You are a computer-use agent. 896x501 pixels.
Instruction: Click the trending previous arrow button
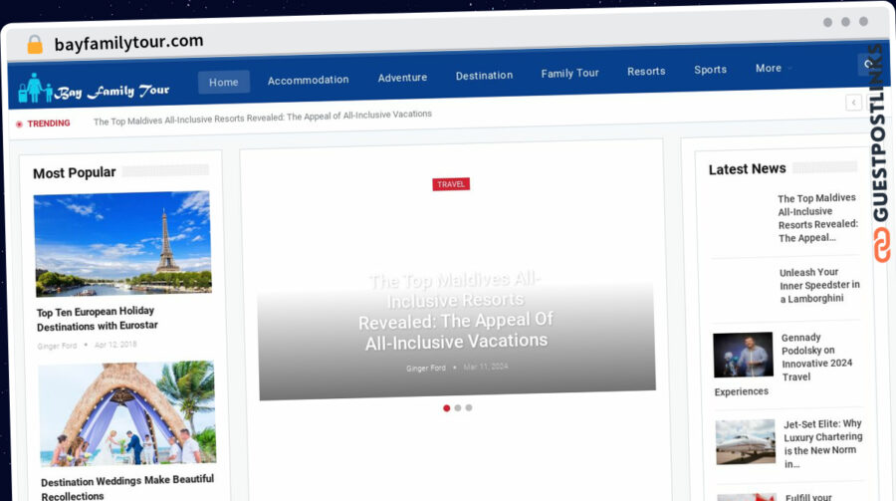point(853,103)
